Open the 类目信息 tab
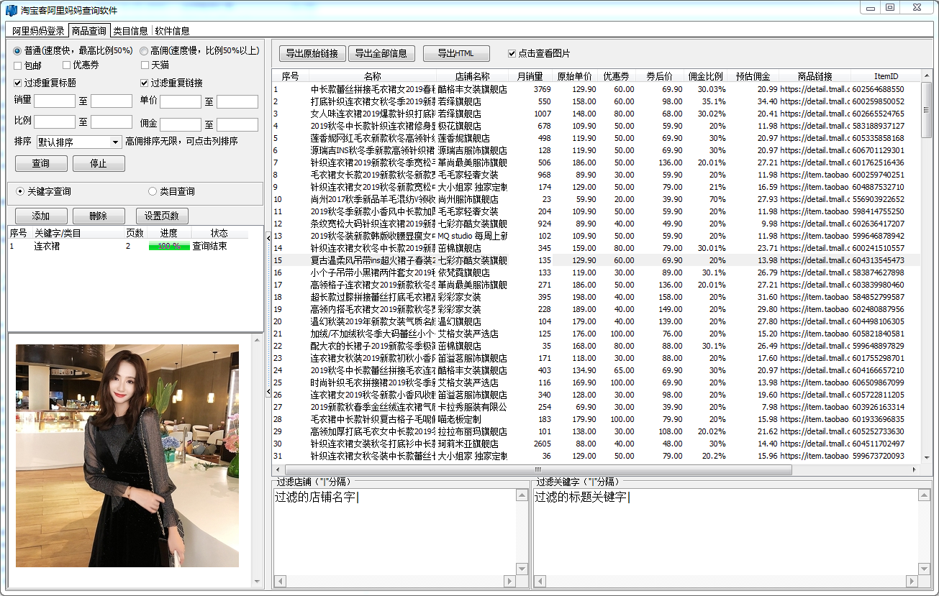 click(x=131, y=31)
